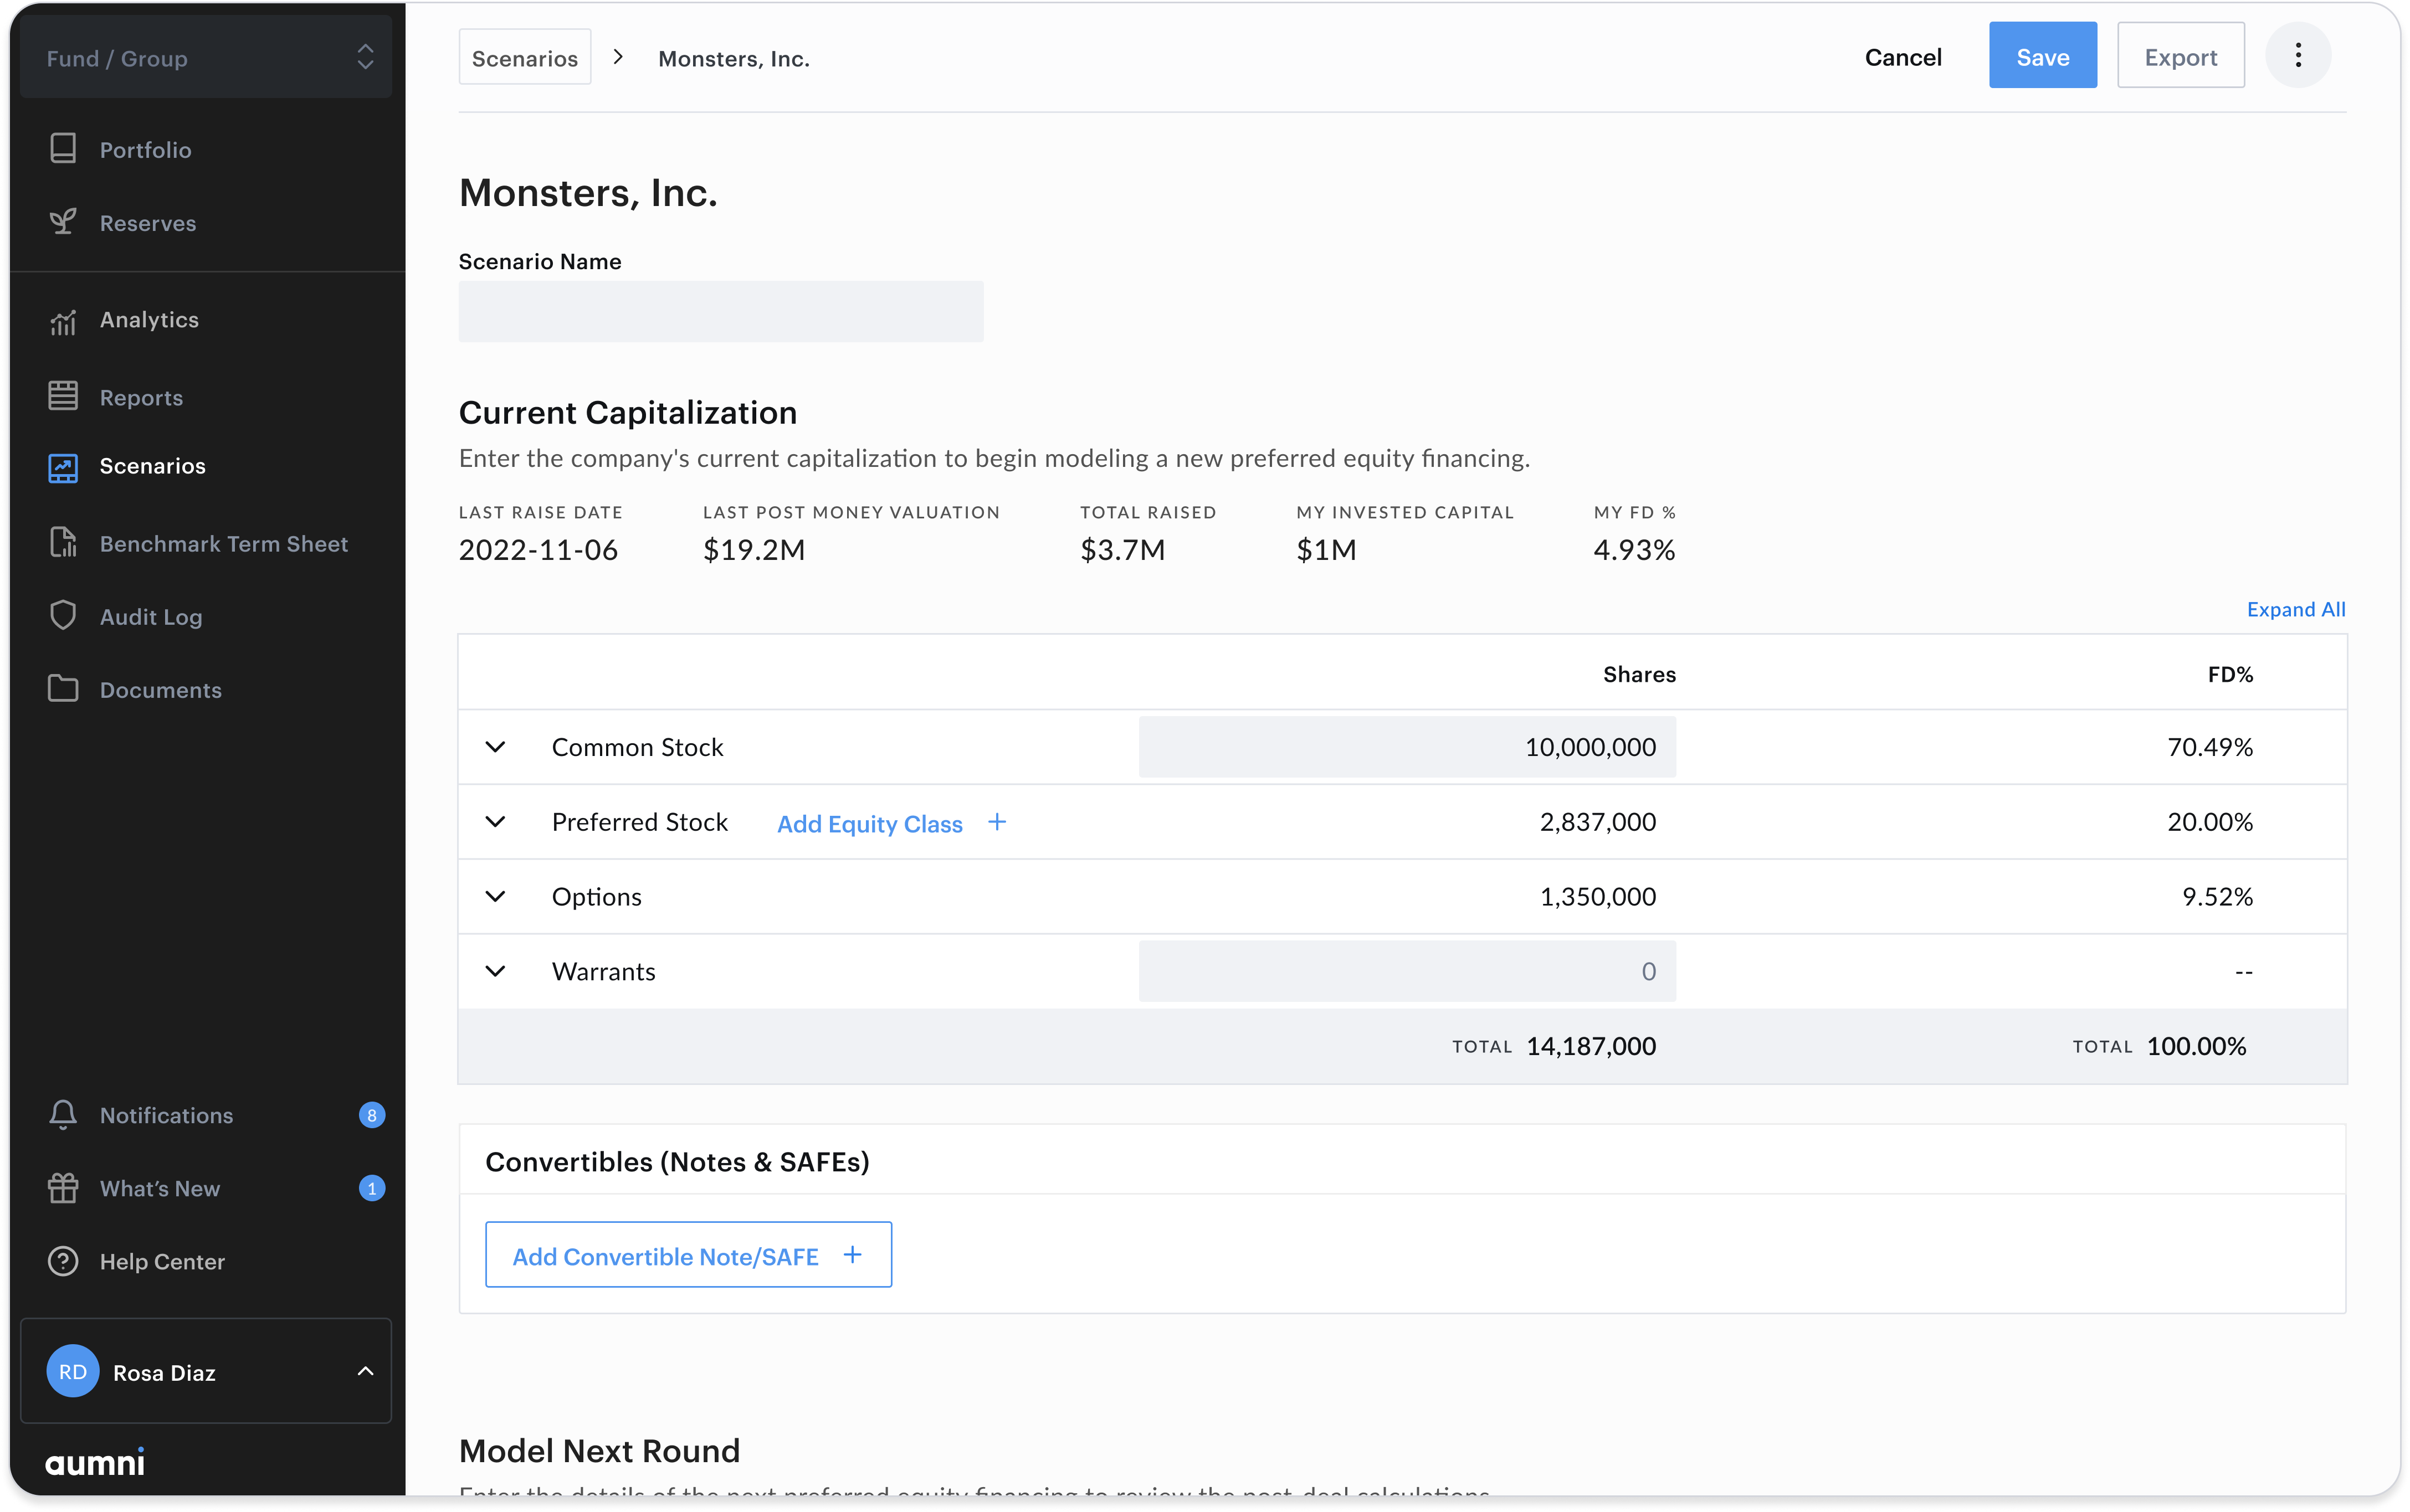2410x1512 pixels.
Task: Click the Help Center question mark icon
Action: coord(63,1261)
